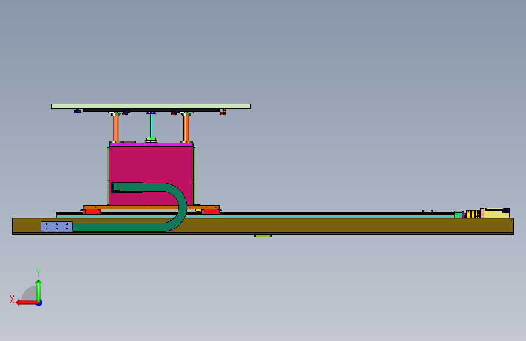The image size is (526, 341).
Task: Select the red X axis label
Action: pos(12,299)
